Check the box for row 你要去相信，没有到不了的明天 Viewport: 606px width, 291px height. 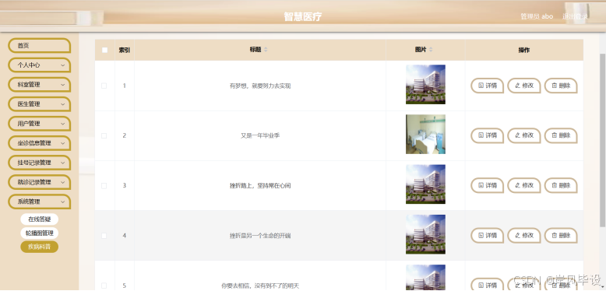point(104,286)
